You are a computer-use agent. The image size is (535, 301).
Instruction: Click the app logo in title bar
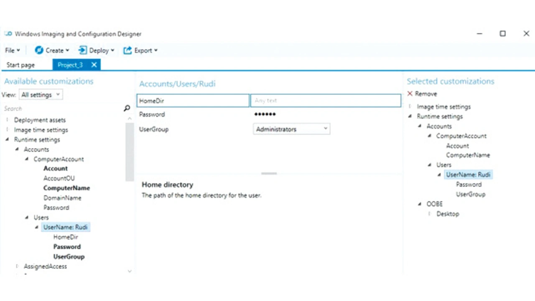(x=8, y=34)
